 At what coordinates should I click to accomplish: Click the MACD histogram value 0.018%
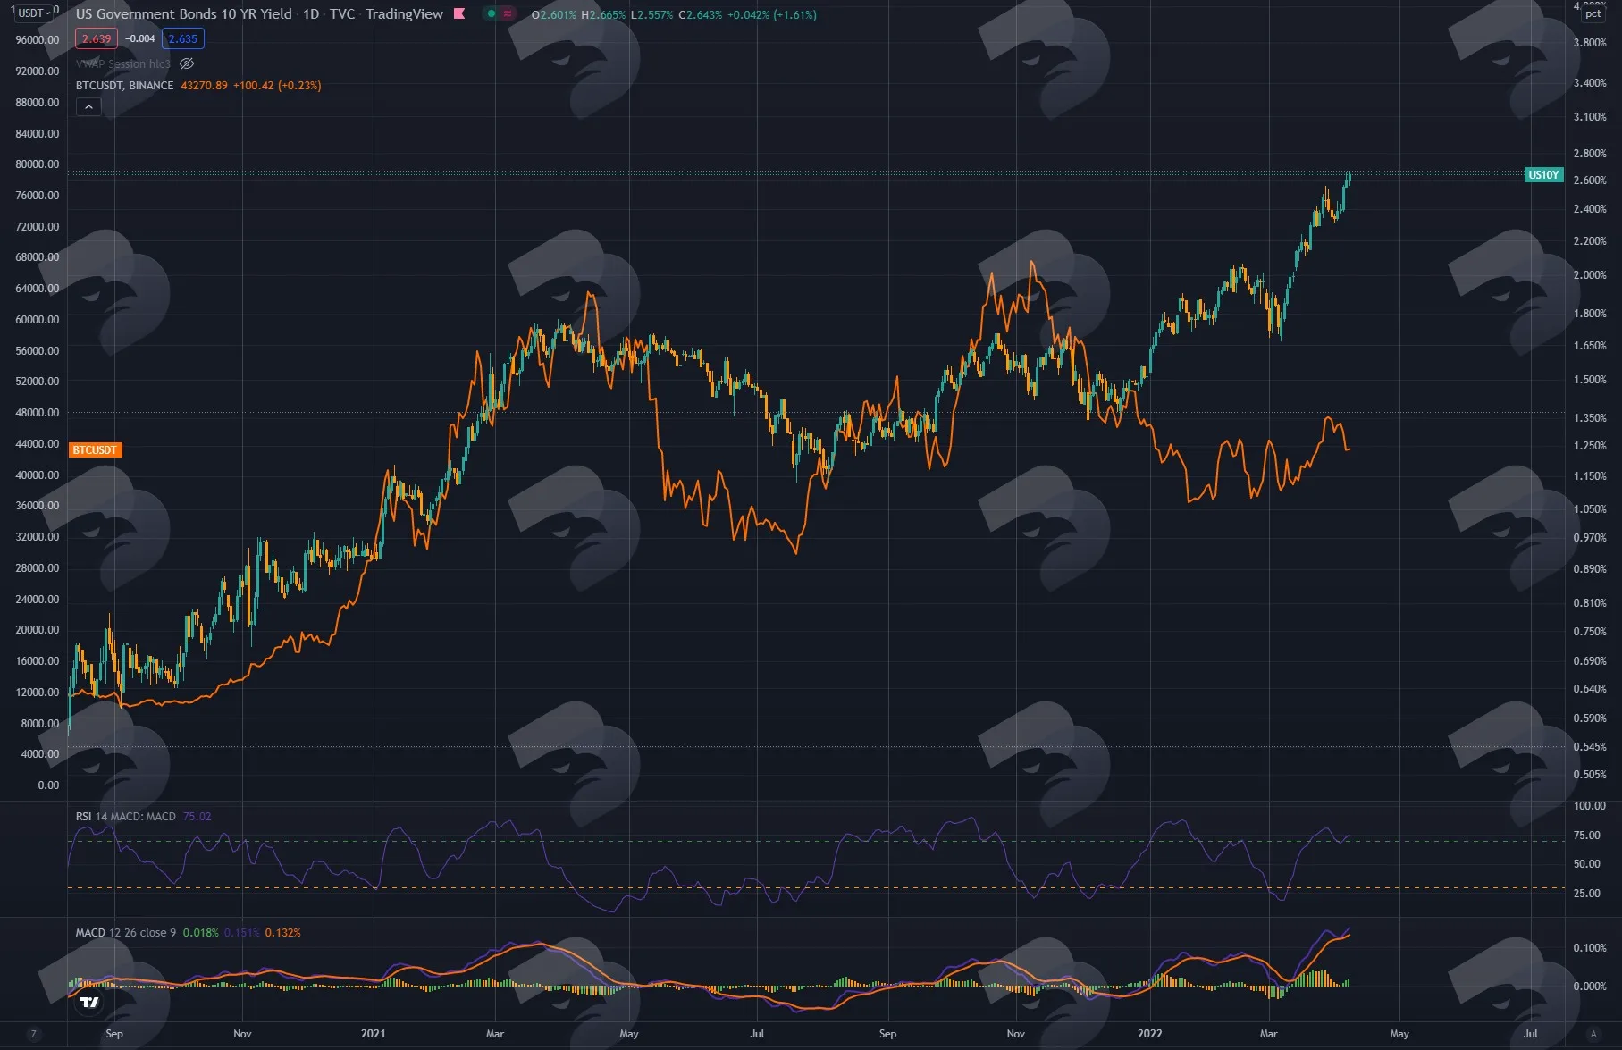(201, 933)
